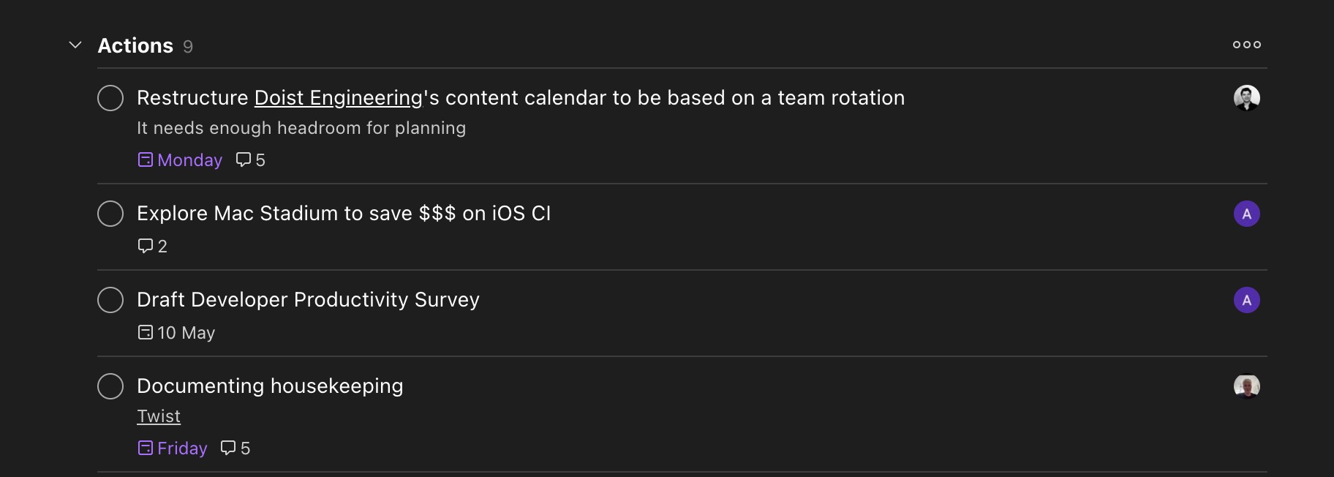
Task: Click the Friday due date calendar icon
Action: click(146, 448)
